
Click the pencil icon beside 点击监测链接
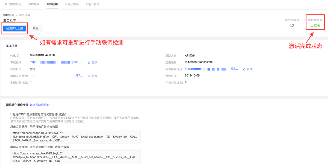[244, 69]
